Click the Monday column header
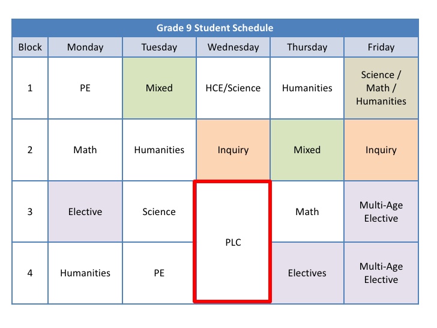The image size is (437, 328). [85, 47]
